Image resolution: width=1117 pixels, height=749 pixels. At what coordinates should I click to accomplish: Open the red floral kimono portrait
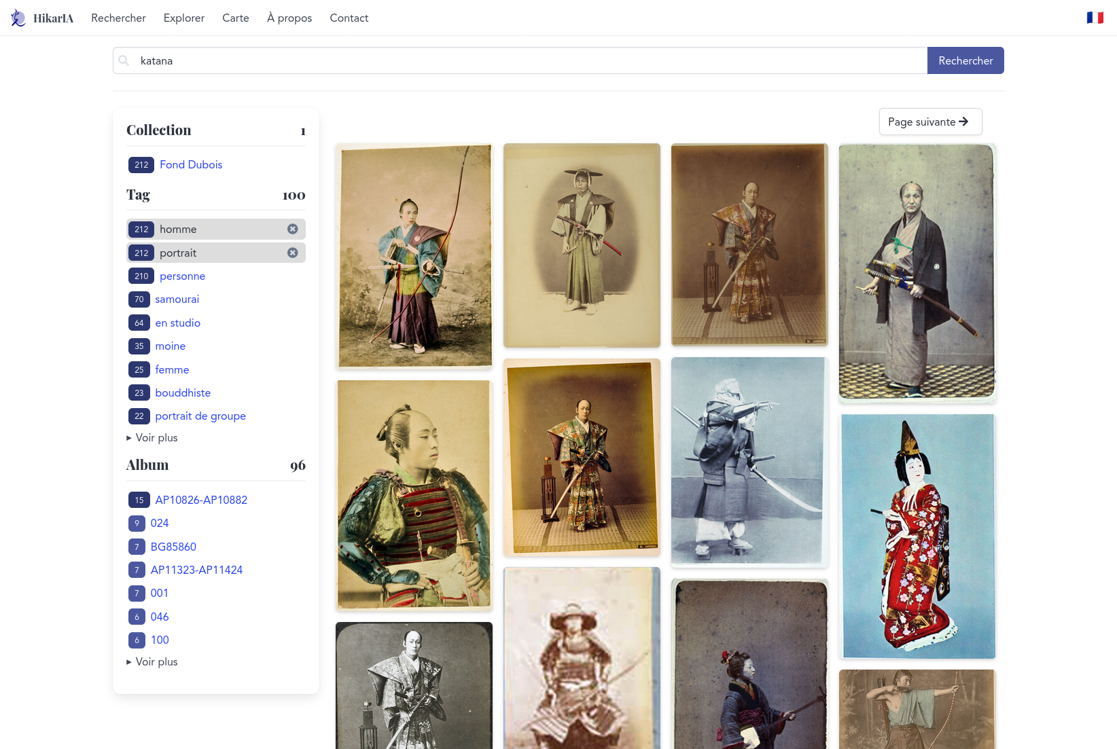tap(917, 536)
